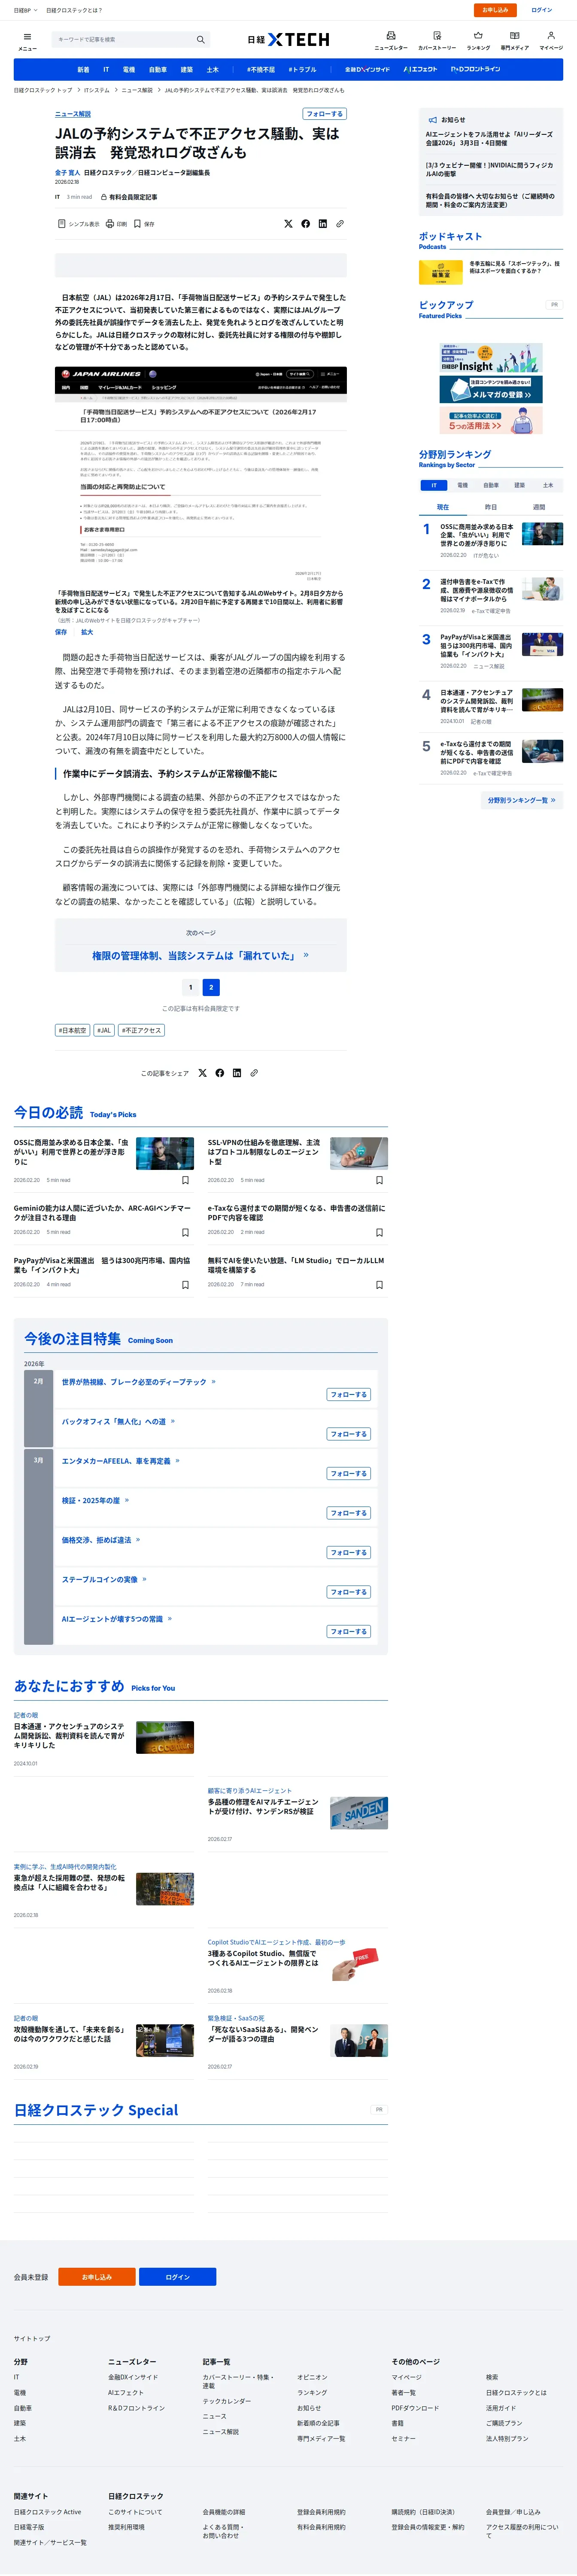The image size is (577, 2576).
Task: Select 自動車 in blue navigation bar
Action: [158, 70]
